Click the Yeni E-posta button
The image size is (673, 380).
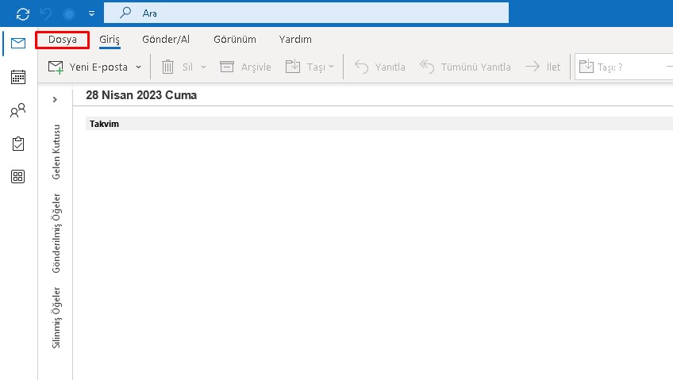click(88, 67)
